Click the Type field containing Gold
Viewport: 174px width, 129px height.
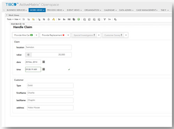50,85
